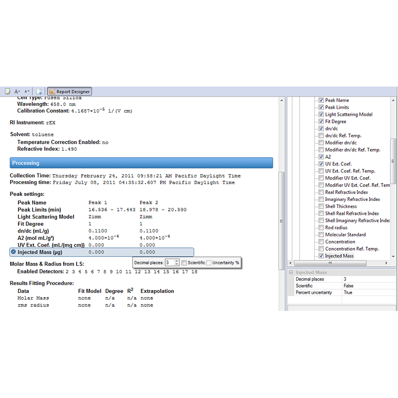The width and height of the screenshot is (398, 398).
Task: Check the Molecular Standard option
Action: click(x=321, y=234)
